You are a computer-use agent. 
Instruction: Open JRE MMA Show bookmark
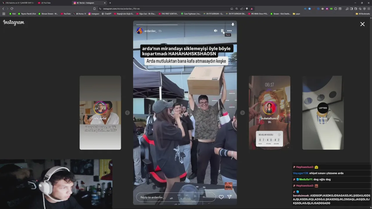point(258,14)
